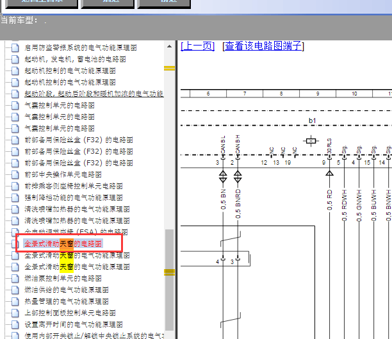
Task: Open 燃油泵控制单元的电路图 entry
Action: pos(63,278)
